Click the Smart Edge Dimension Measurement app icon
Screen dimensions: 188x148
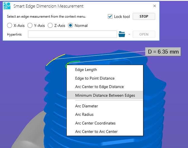[x=7, y=6]
